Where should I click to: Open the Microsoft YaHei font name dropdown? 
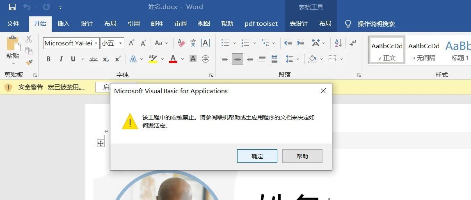[96, 43]
